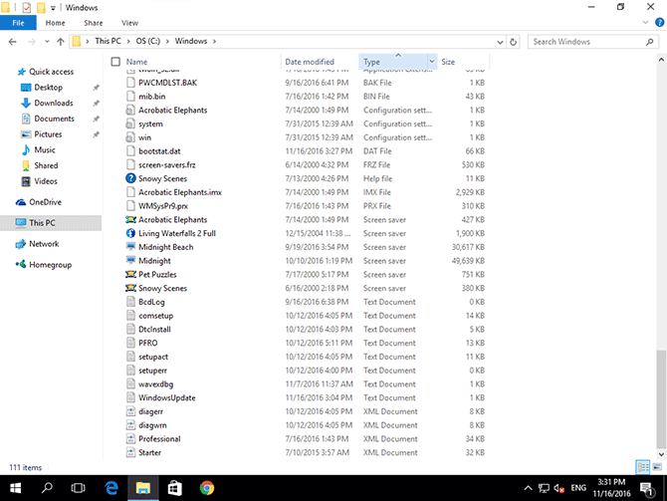Select the Midnight Beach screen saver icon
The width and height of the screenshot is (667, 501).
tap(130, 247)
